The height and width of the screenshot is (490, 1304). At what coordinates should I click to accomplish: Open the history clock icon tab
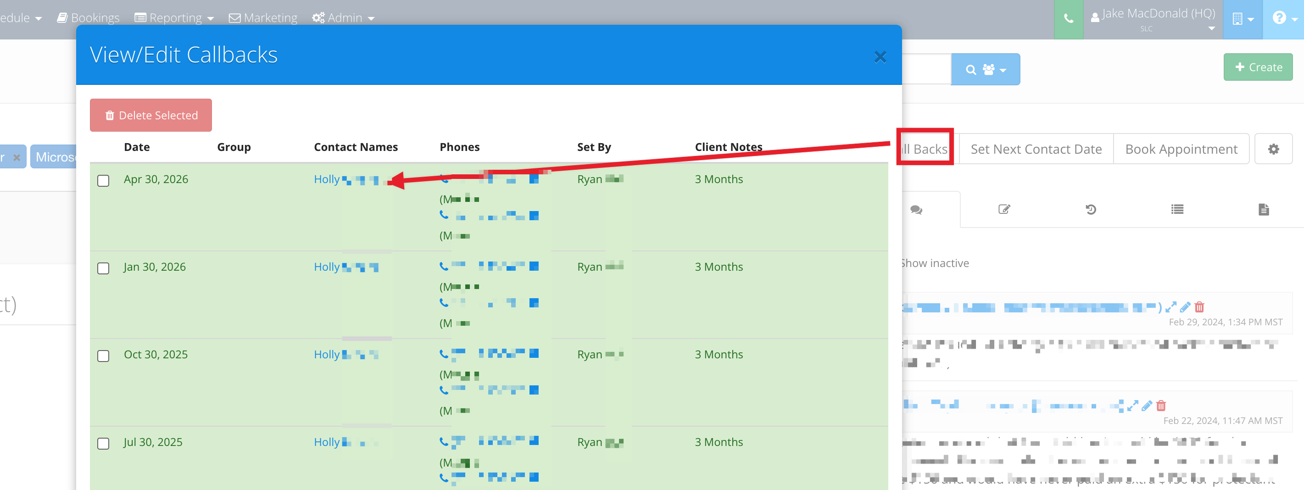(x=1090, y=210)
